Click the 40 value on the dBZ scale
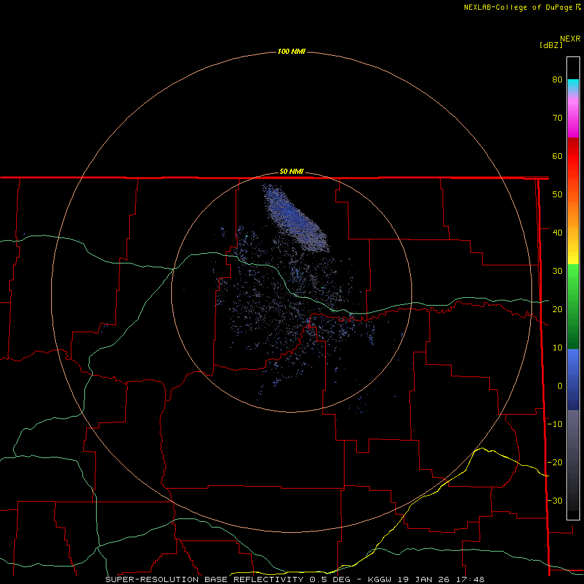Image resolution: width=584 pixels, height=584 pixels. tap(557, 233)
